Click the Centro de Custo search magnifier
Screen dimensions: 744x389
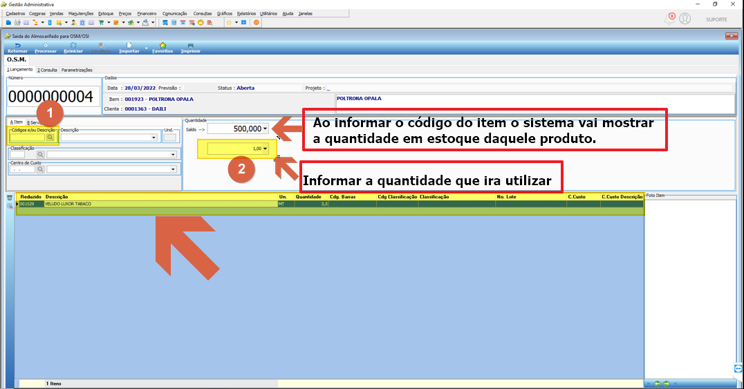click(40, 169)
